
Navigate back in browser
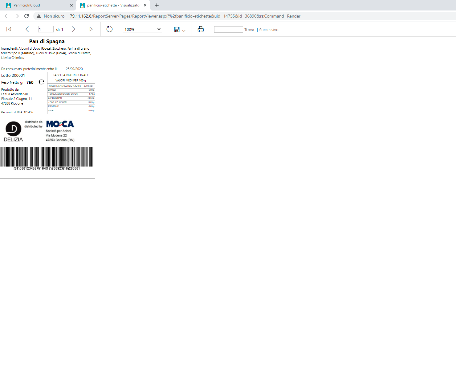tap(7, 16)
